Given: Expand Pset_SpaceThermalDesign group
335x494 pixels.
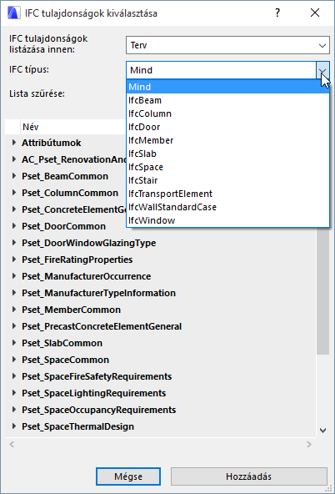Looking at the screenshot, I should 14,426.
